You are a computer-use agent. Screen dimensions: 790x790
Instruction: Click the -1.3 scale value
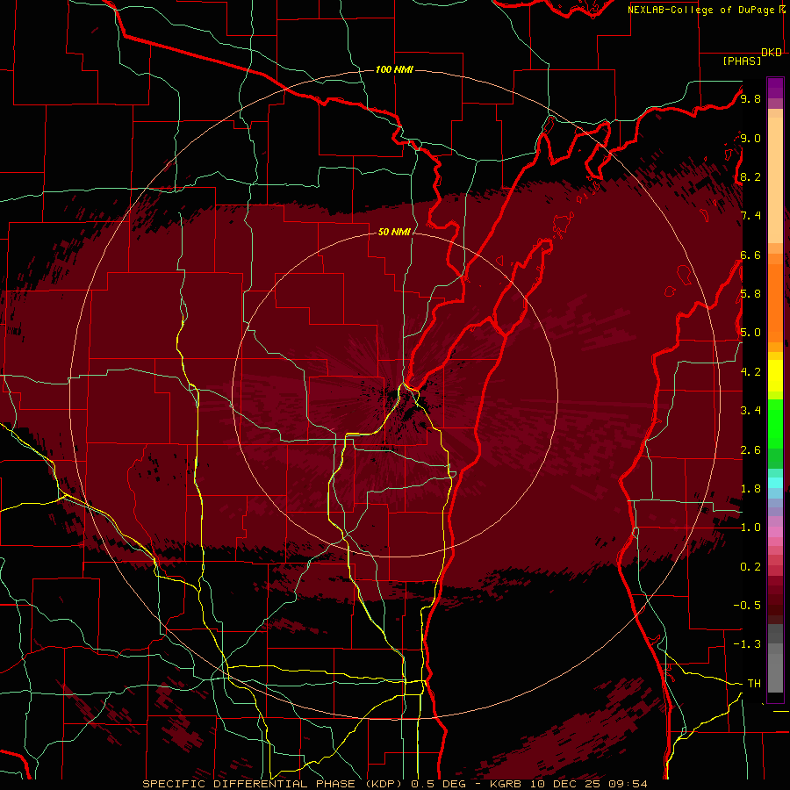[x=747, y=644]
